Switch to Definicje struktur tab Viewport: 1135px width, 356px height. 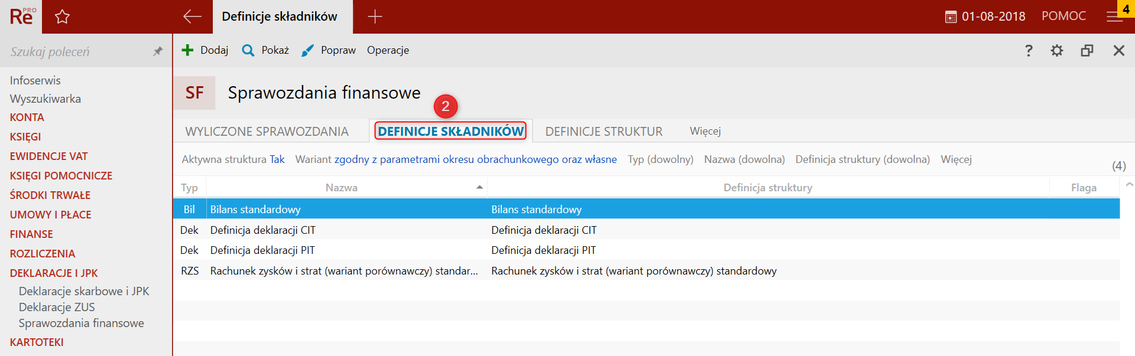coord(604,131)
